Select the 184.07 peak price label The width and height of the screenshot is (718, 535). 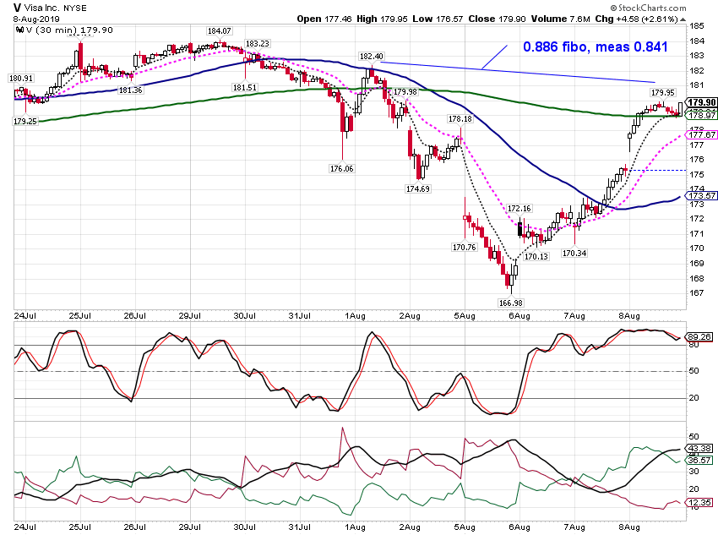[x=220, y=31]
